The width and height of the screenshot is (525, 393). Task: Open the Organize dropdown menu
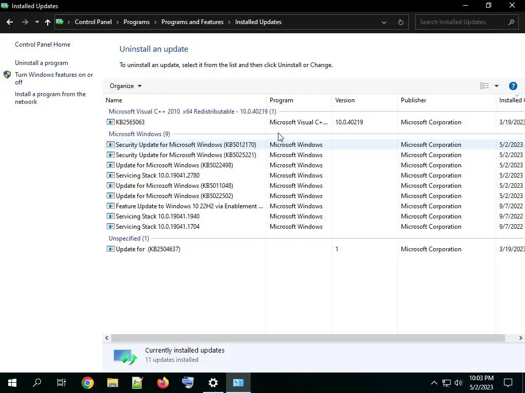click(126, 86)
